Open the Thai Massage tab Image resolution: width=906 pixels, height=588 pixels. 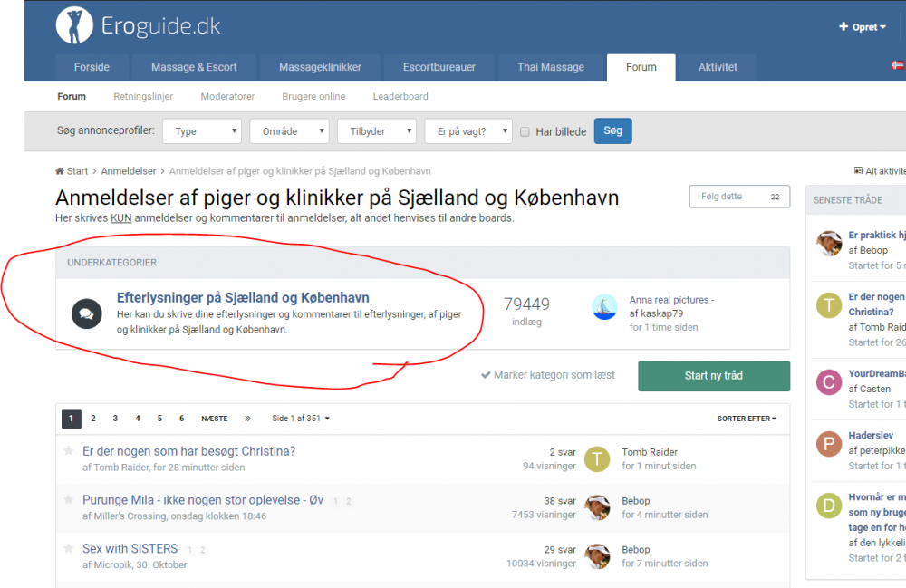point(551,67)
